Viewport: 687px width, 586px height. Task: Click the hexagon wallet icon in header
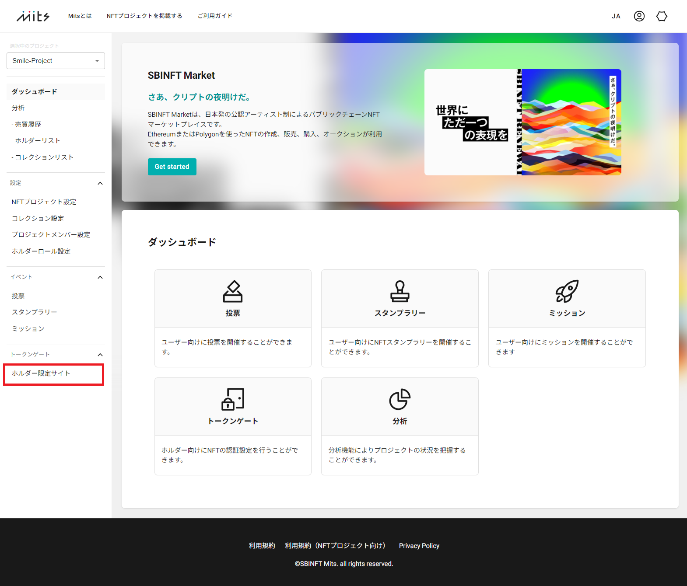click(x=662, y=16)
